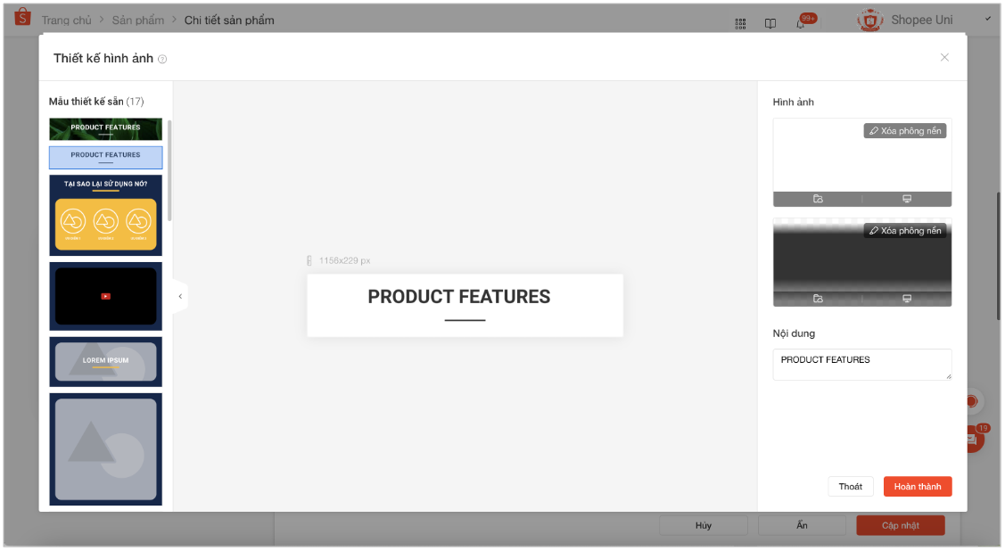The image size is (1005, 551).
Task: Open the apps grid icon in header
Action: pyautogui.click(x=740, y=23)
